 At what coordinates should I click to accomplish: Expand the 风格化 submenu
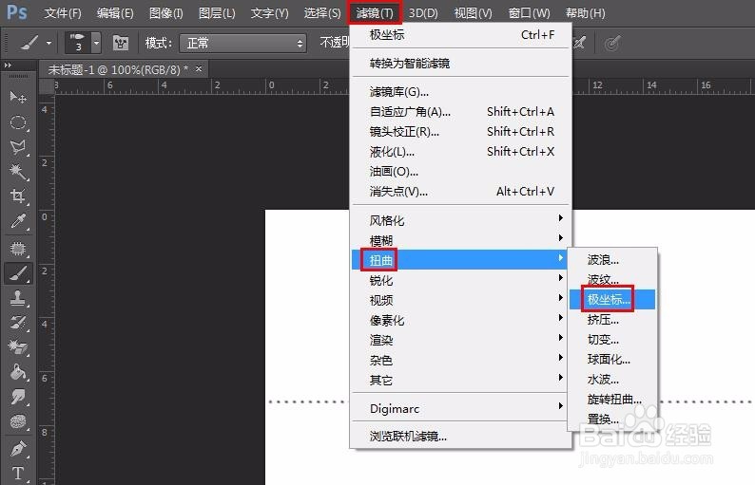tap(461, 220)
